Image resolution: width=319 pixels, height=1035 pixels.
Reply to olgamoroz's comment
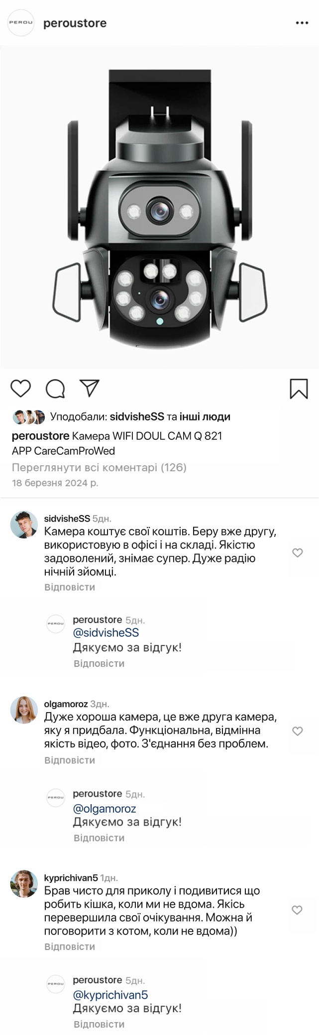(x=70, y=760)
